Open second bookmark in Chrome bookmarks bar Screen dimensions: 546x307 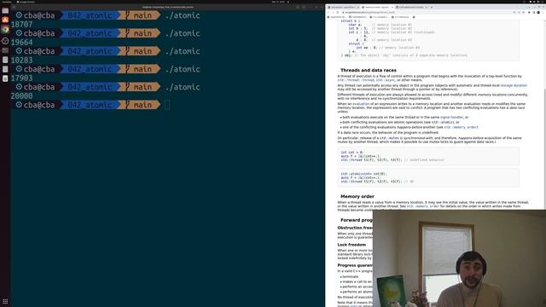[358, 17]
